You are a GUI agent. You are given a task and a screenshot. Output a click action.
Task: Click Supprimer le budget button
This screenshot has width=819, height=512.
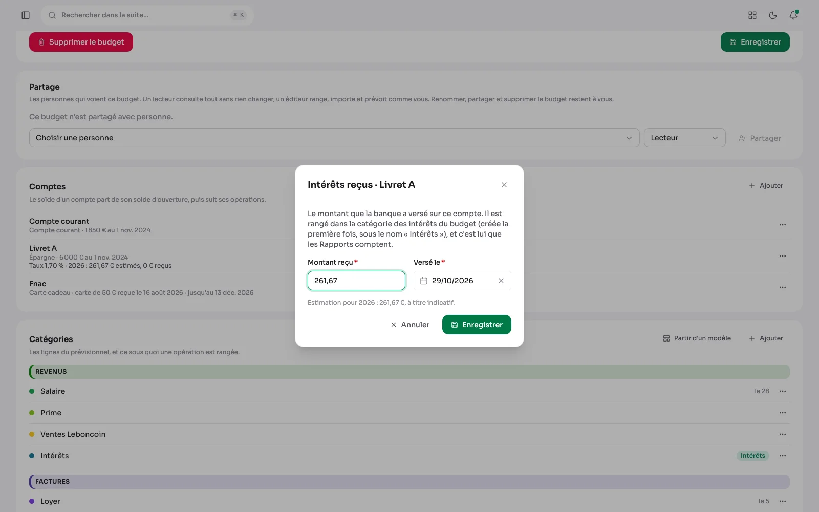coord(81,42)
